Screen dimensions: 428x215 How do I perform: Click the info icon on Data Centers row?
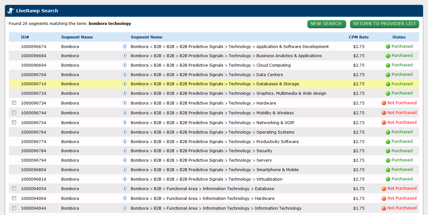124,75
